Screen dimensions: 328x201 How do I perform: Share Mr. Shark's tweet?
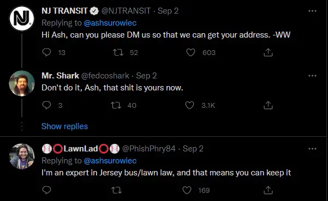[x=268, y=105]
